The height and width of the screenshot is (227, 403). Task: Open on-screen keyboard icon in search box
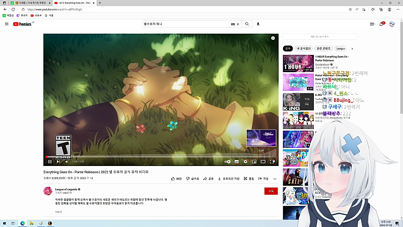(233, 24)
